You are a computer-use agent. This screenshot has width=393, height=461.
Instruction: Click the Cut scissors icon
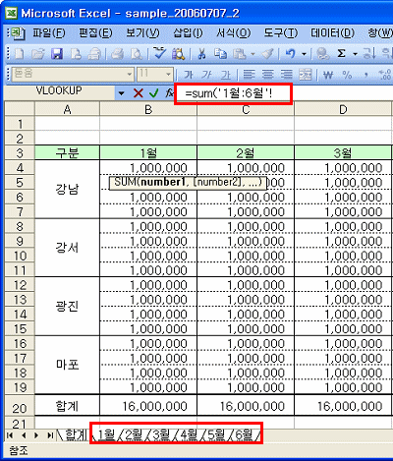[201, 54]
